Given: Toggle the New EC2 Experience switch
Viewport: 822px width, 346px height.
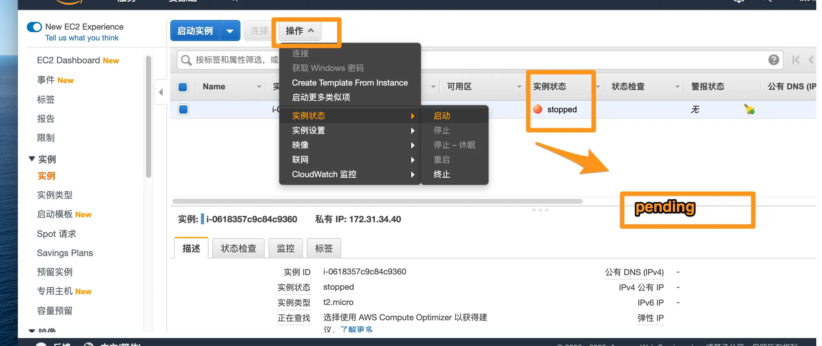Looking at the screenshot, I should click(x=34, y=27).
